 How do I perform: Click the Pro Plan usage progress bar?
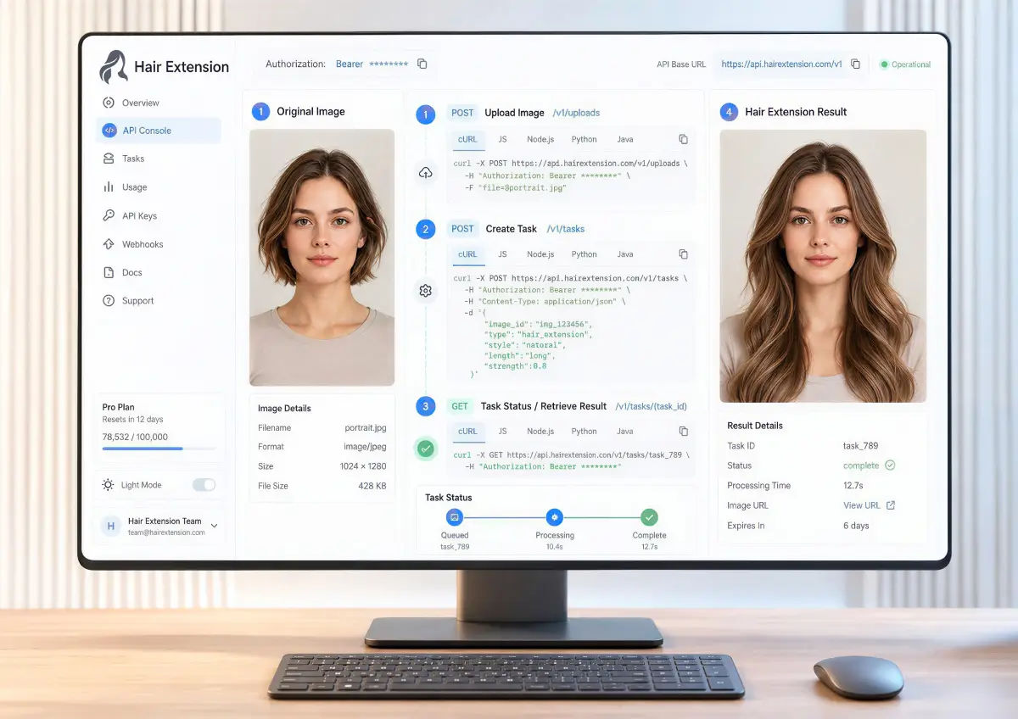tap(159, 449)
